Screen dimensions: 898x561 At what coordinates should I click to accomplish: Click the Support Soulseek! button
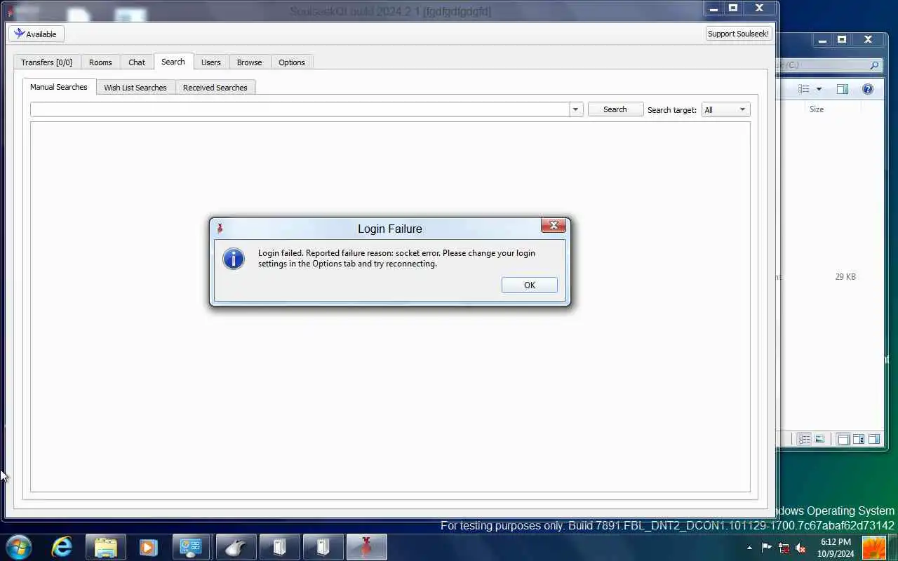coord(738,34)
